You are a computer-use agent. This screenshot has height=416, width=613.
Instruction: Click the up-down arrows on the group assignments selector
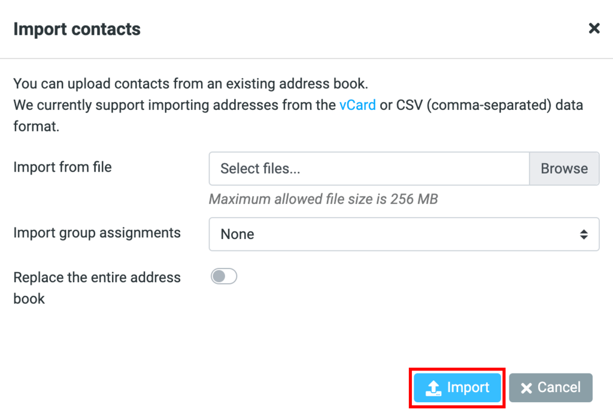(585, 234)
